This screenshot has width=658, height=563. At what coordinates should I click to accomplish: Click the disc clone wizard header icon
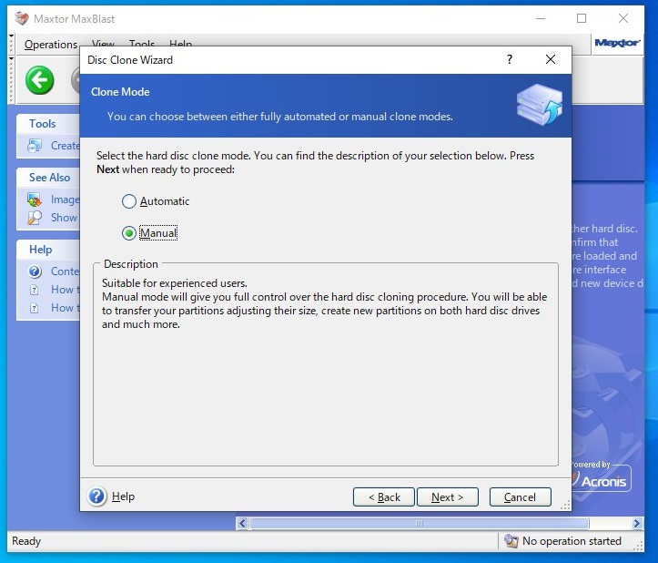[x=540, y=104]
